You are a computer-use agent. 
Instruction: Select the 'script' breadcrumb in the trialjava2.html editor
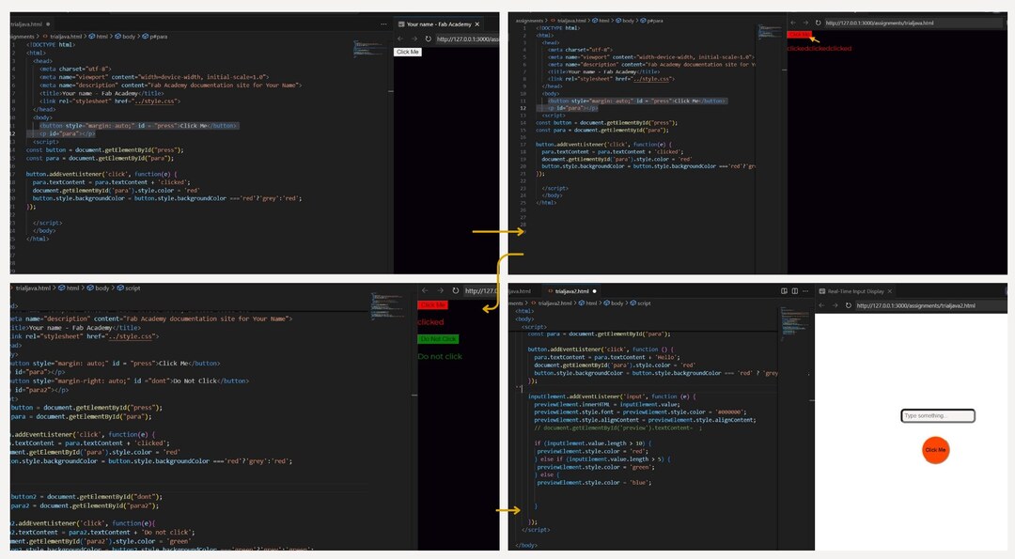[640, 303]
